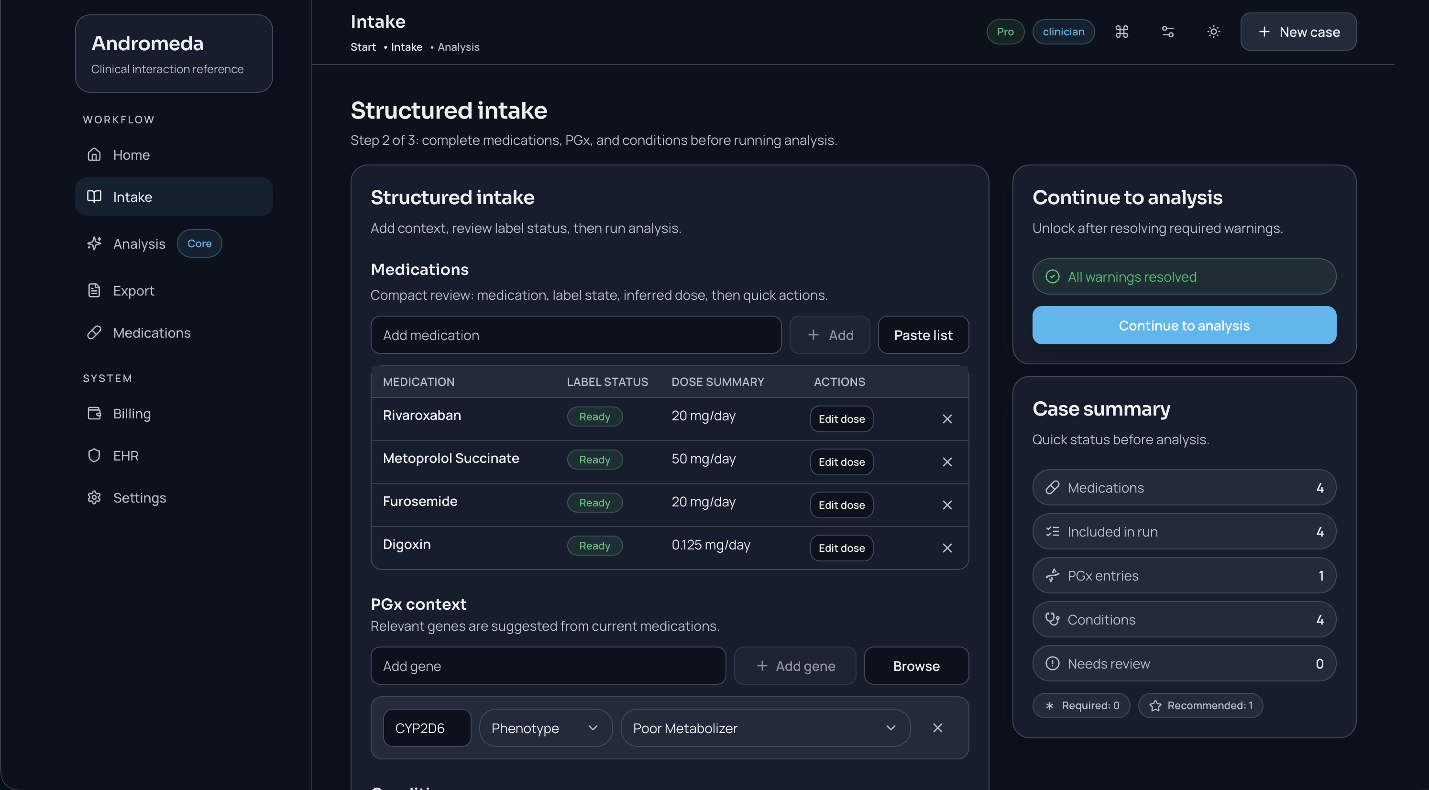
Task: Click Edit dose for Furosemide
Action: pos(841,505)
